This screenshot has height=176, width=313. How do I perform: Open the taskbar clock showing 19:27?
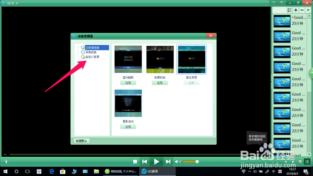(292, 171)
